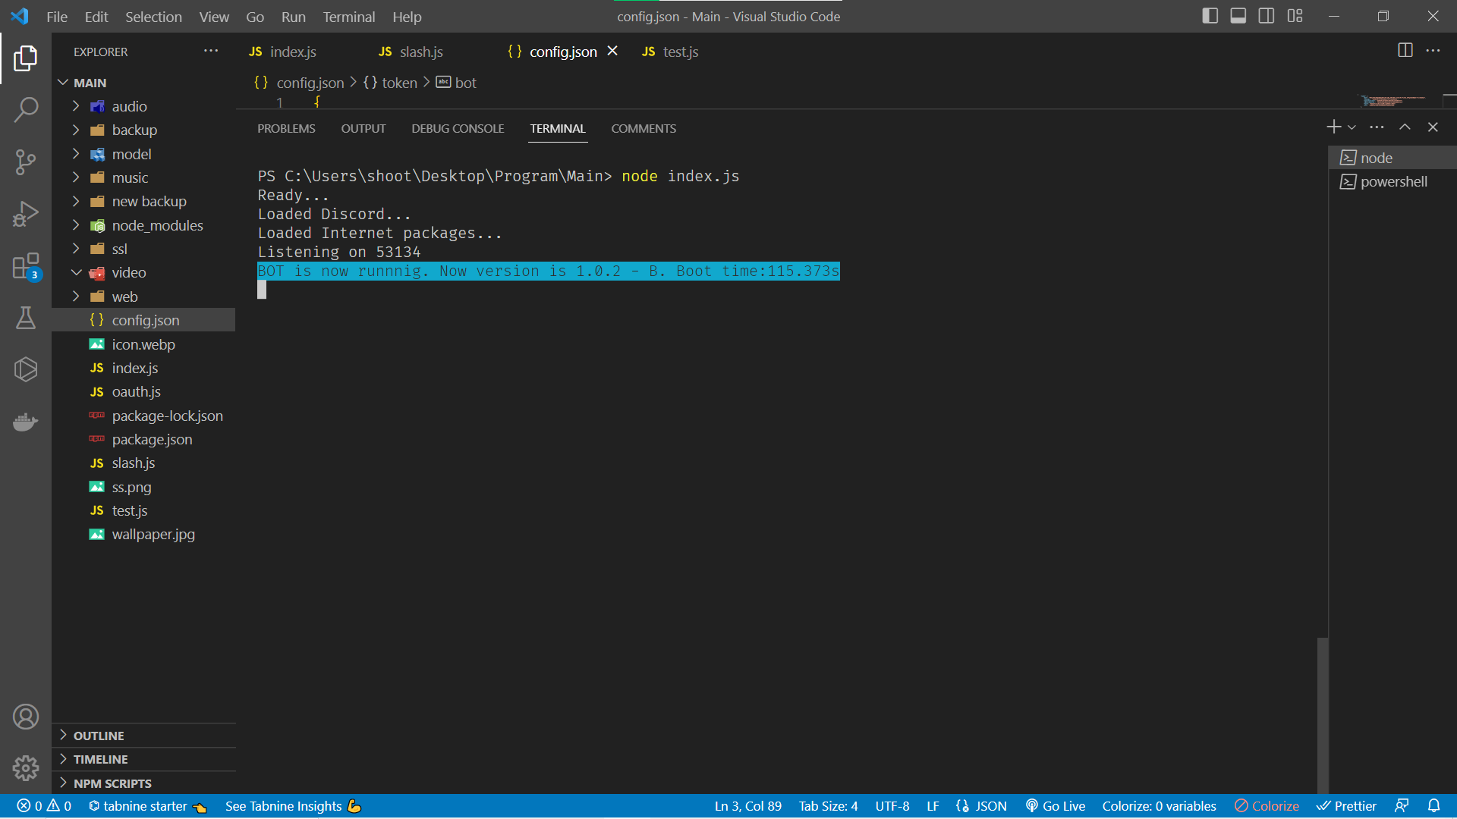Open the Run and Debug view
The width and height of the screenshot is (1457, 819).
pos(26,214)
